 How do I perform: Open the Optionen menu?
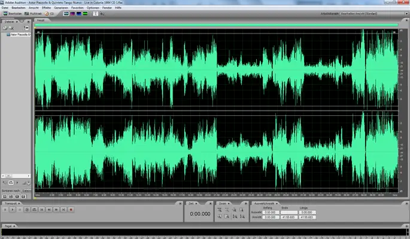pos(93,8)
